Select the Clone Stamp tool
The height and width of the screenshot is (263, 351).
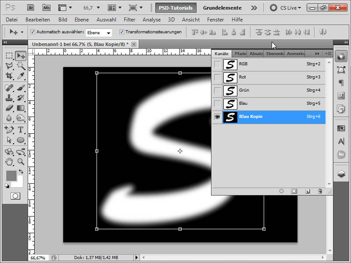(9, 98)
